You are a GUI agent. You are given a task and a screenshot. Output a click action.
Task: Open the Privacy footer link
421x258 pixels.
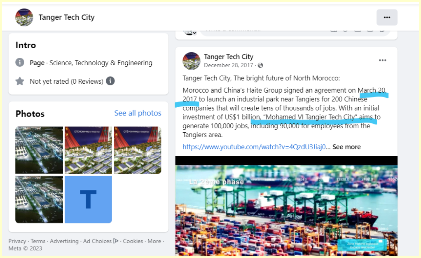pos(17,241)
